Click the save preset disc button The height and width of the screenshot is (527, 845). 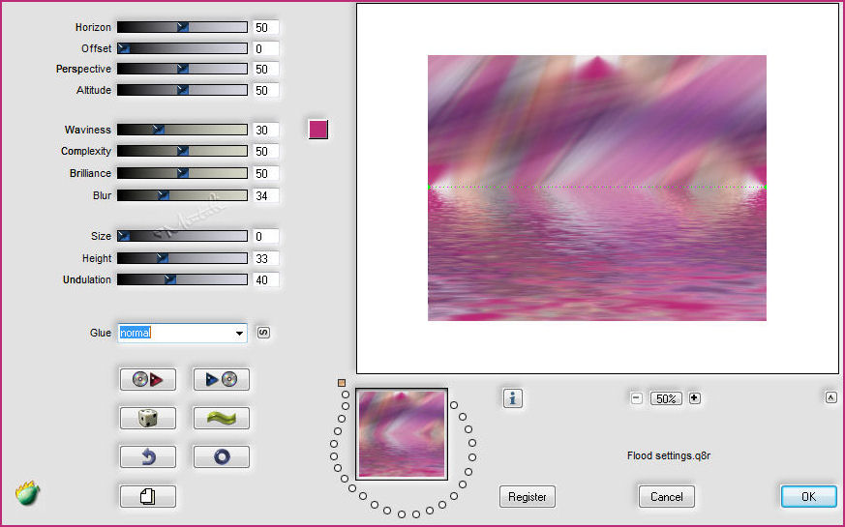(x=221, y=379)
